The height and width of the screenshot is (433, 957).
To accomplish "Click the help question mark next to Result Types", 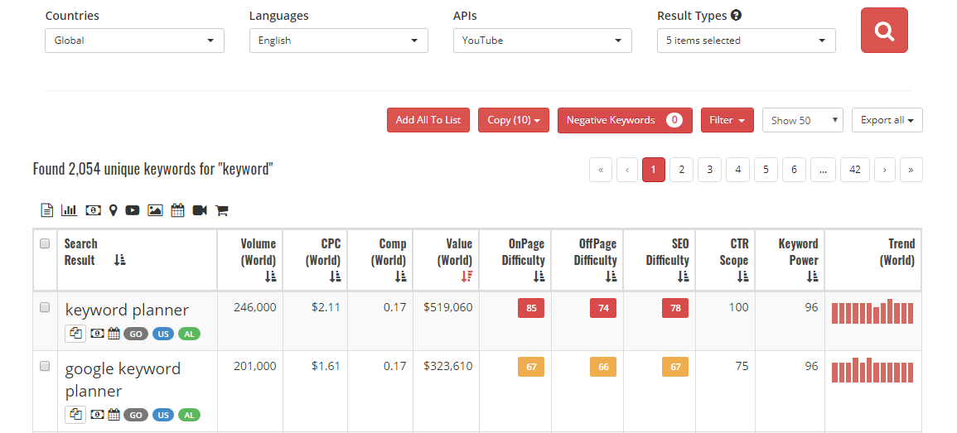I will click(x=736, y=16).
